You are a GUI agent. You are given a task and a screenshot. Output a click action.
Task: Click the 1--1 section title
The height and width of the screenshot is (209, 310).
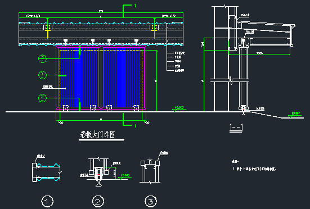click(236, 127)
